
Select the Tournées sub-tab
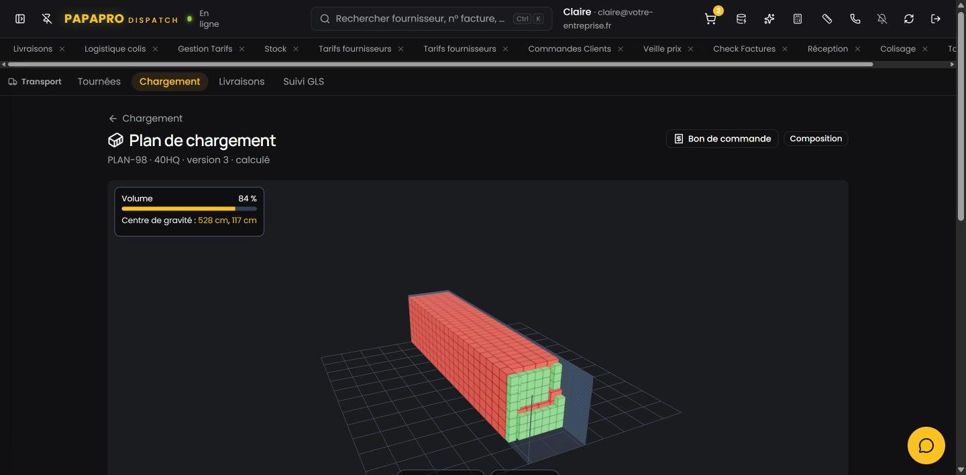point(99,82)
